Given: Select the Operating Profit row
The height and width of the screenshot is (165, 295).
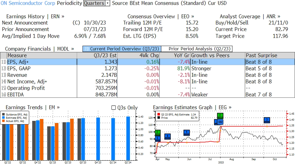Looking at the screenshot, I should click(147, 88).
